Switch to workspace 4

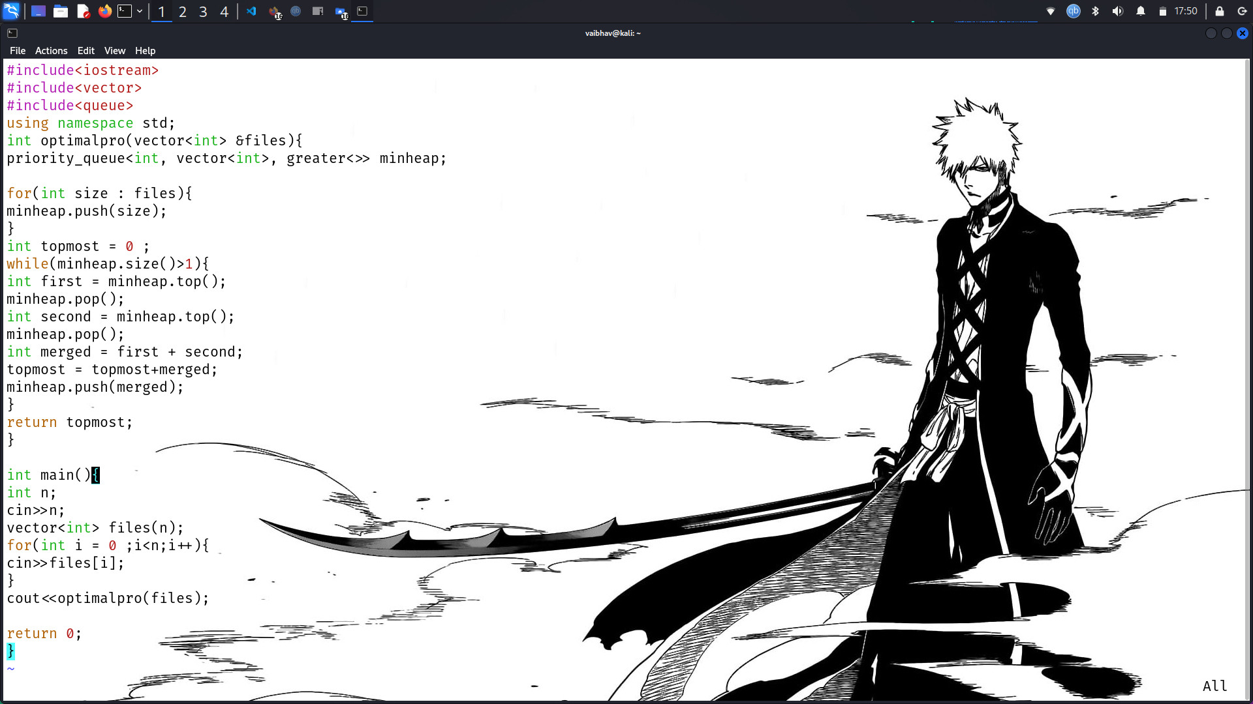pyautogui.click(x=224, y=12)
